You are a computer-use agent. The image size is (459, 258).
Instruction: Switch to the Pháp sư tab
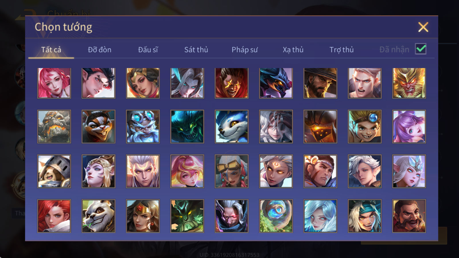pos(245,50)
